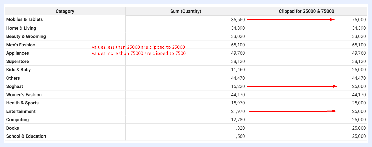The width and height of the screenshot is (372, 147).
Task: Click the 44,470 value in Sum column
Action: click(238, 78)
